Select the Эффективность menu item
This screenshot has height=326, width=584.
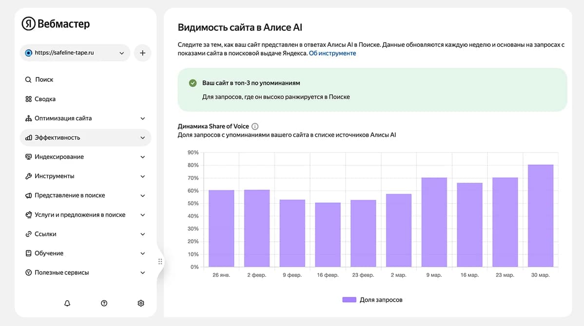[85, 138]
